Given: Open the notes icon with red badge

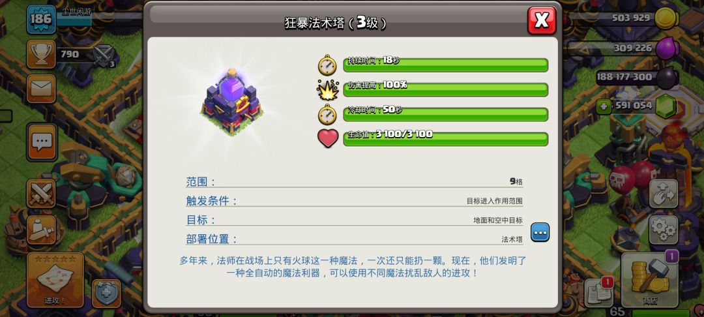Looking at the screenshot, I should coord(599,293).
